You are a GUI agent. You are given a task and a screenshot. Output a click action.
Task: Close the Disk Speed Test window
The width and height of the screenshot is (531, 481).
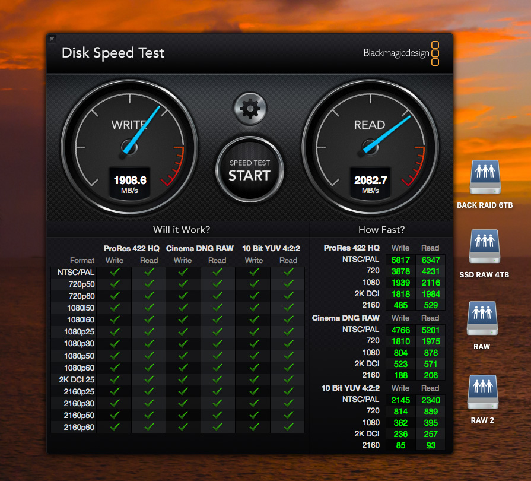(52, 39)
